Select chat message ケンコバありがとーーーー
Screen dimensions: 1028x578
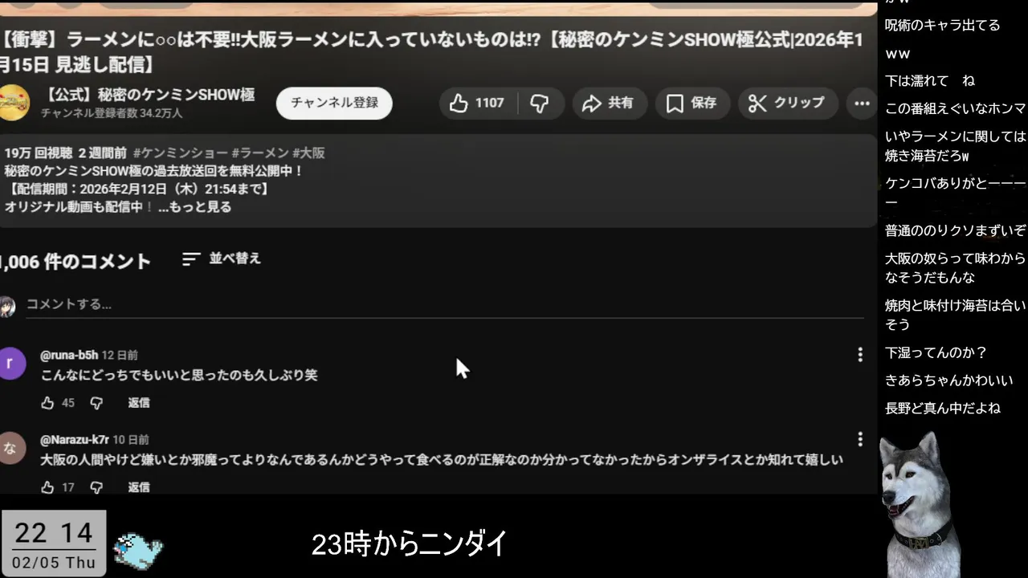pos(956,193)
